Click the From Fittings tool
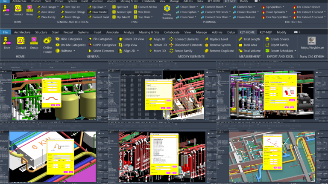The image size is (328, 184). [70, 17]
